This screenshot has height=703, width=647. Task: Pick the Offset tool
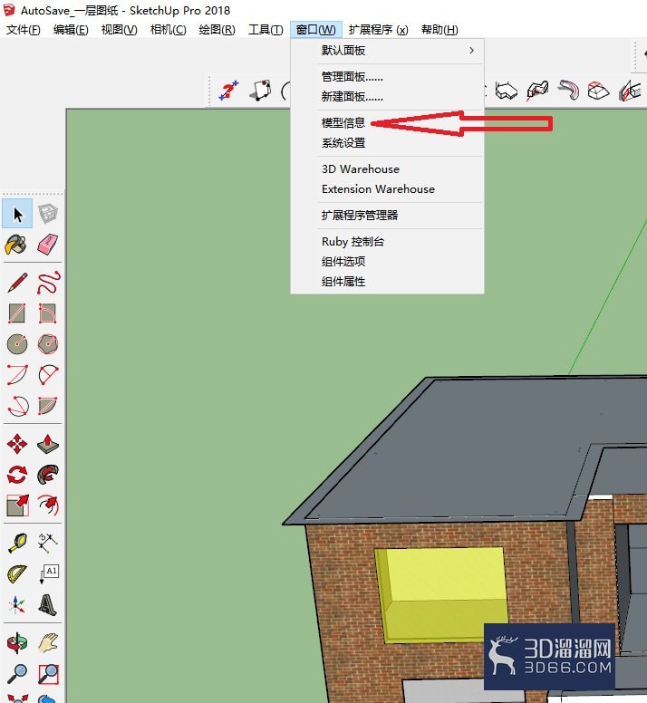pos(47,506)
